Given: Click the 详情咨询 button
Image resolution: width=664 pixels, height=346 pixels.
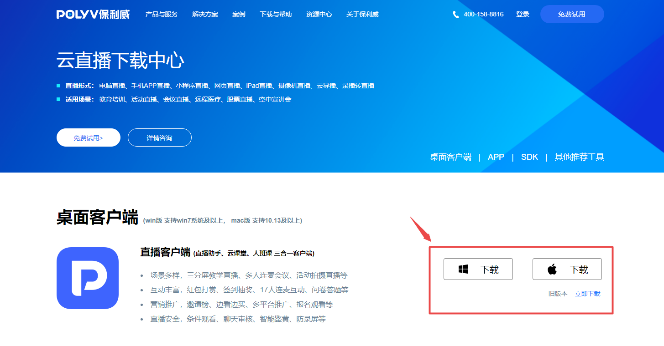Looking at the screenshot, I should [x=160, y=137].
